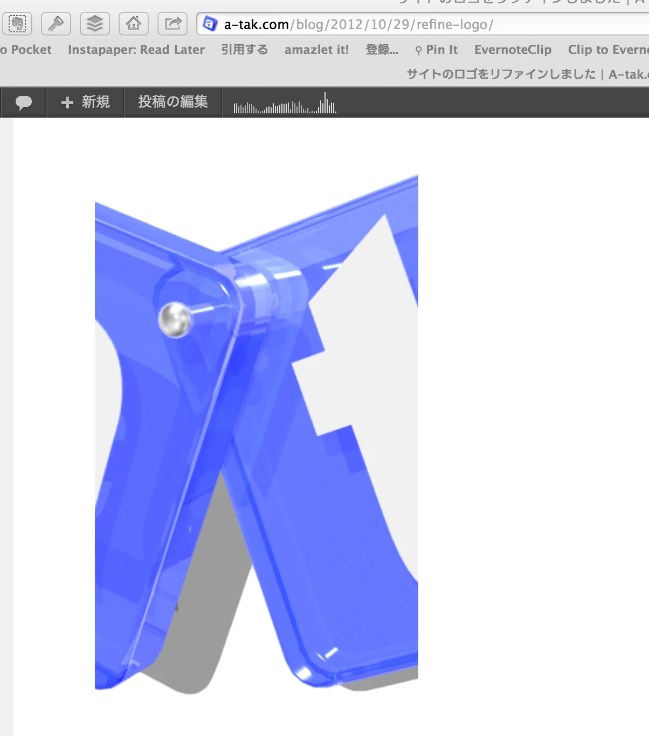Screen dimensions: 649x736
Task: Click Instapaper: Read Later bookmark
Action: (136, 50)
